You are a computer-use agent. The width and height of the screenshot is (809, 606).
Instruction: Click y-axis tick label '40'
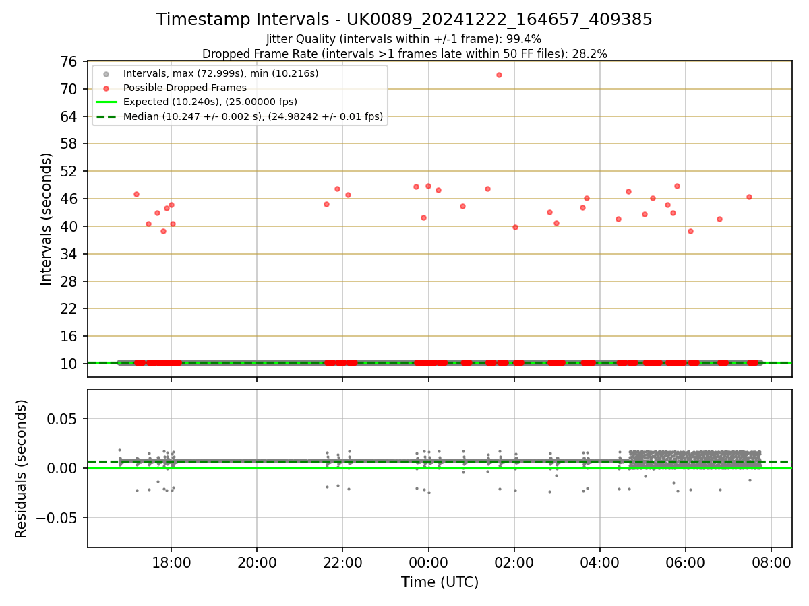pyautogui.click(x=69, y=226)
